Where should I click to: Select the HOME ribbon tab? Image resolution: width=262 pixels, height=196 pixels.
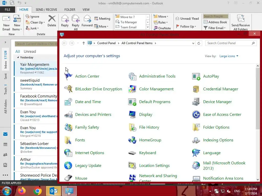coord(24,10)
